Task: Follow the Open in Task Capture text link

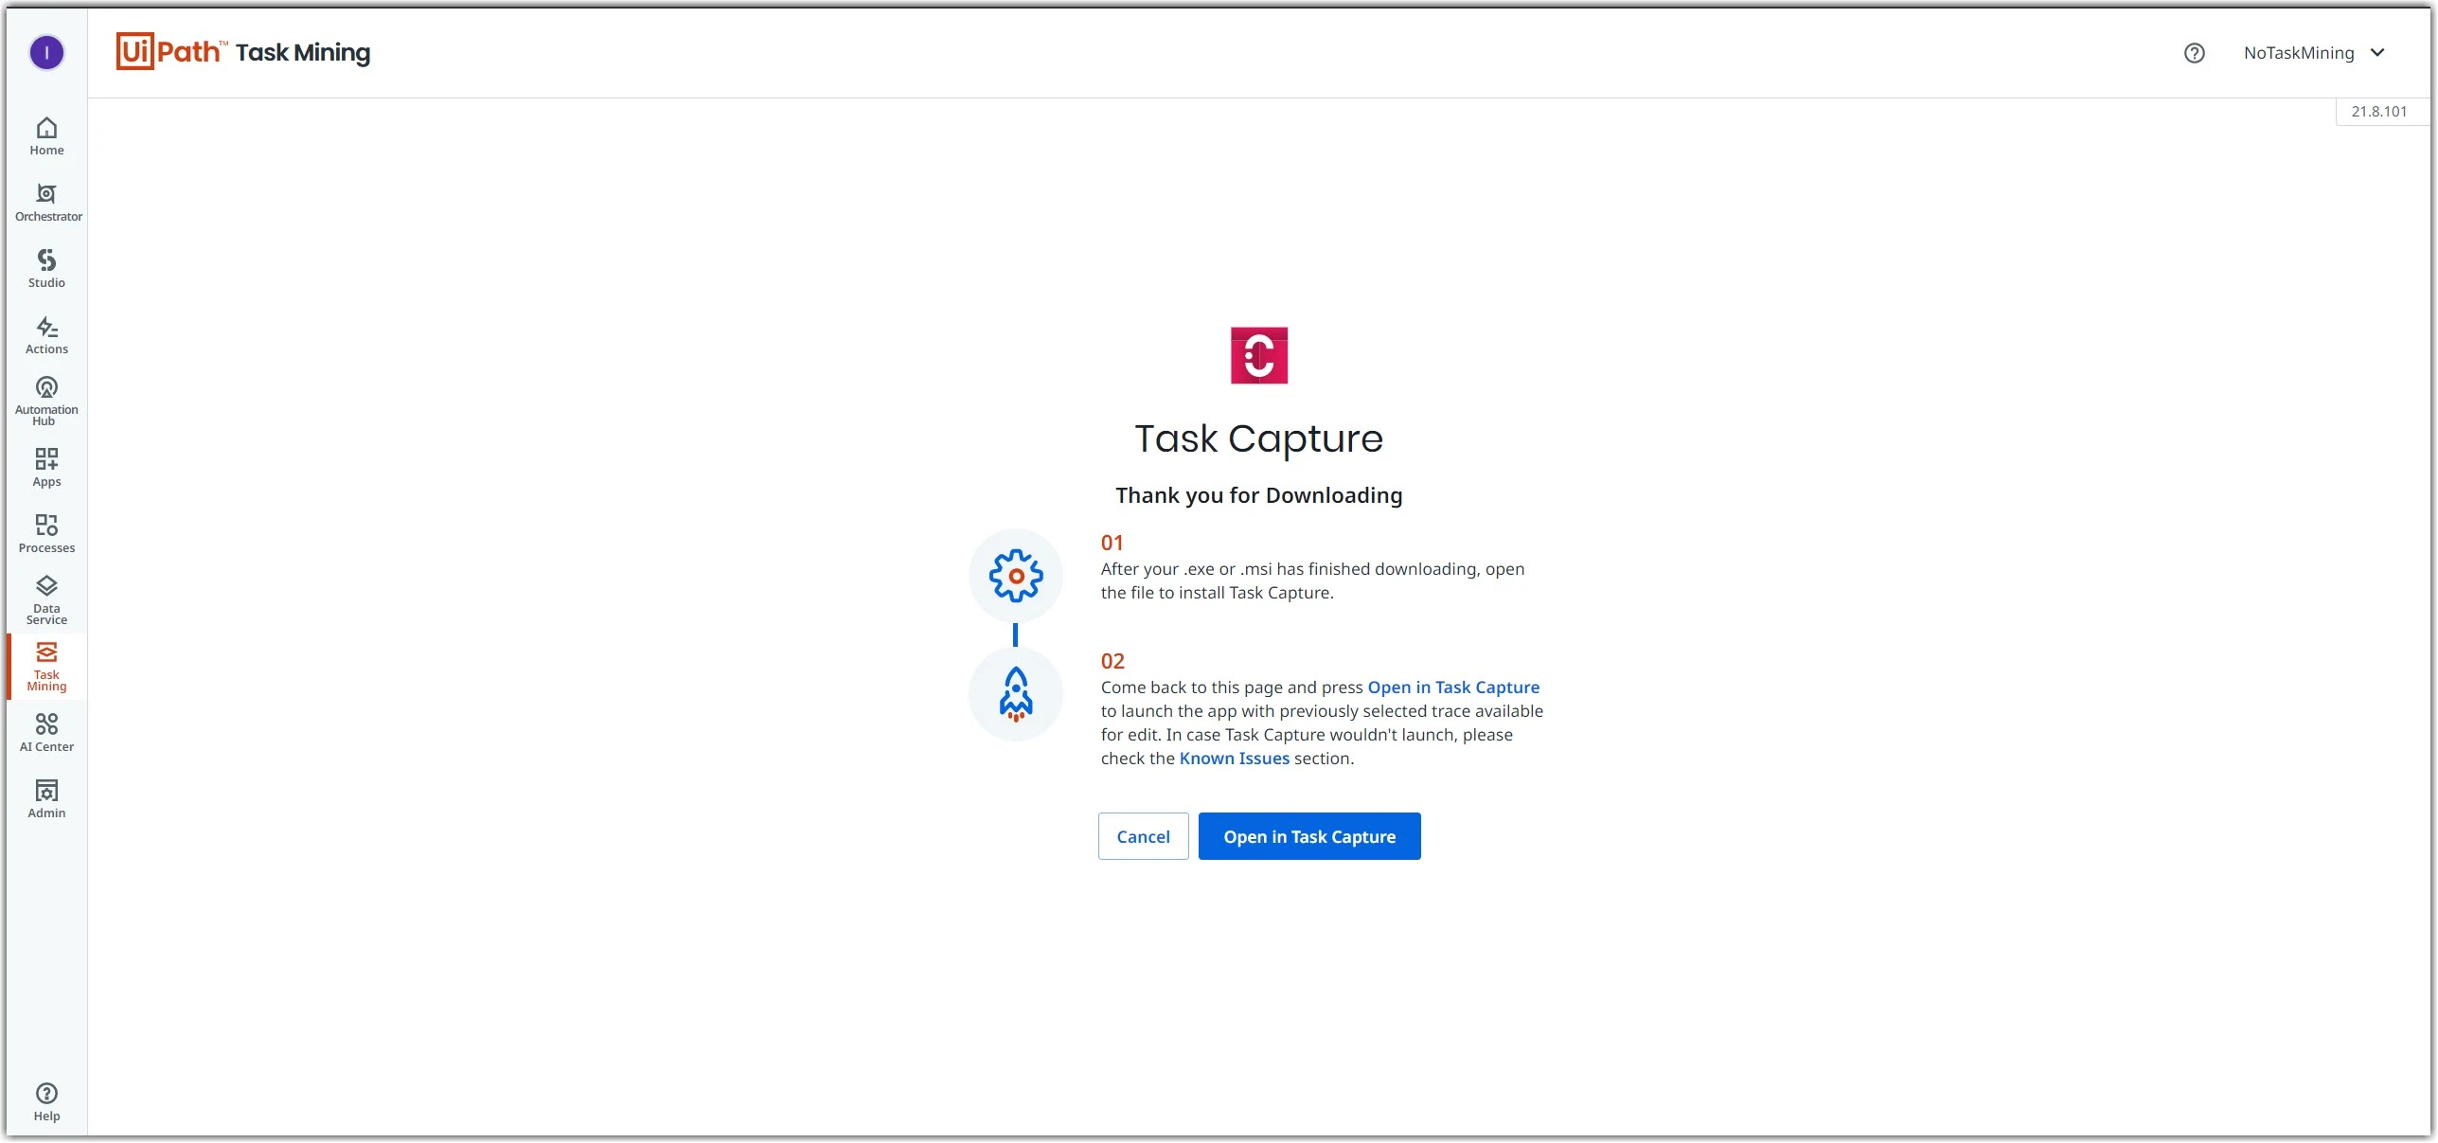Action: (x=1453, y=688)
